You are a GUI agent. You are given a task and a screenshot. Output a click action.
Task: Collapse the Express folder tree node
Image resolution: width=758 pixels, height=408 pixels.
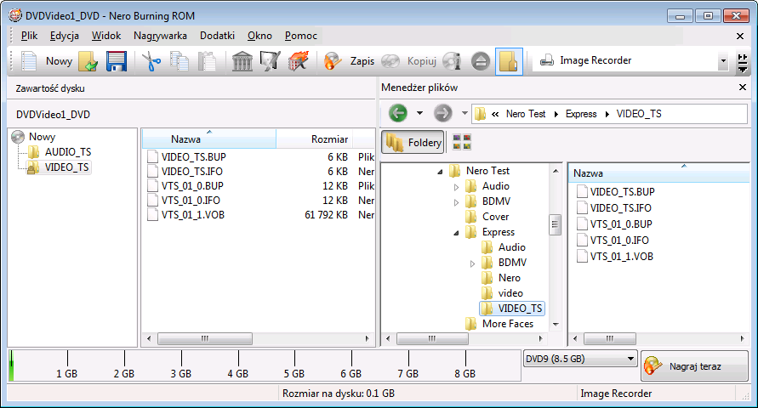pos(456,233)
